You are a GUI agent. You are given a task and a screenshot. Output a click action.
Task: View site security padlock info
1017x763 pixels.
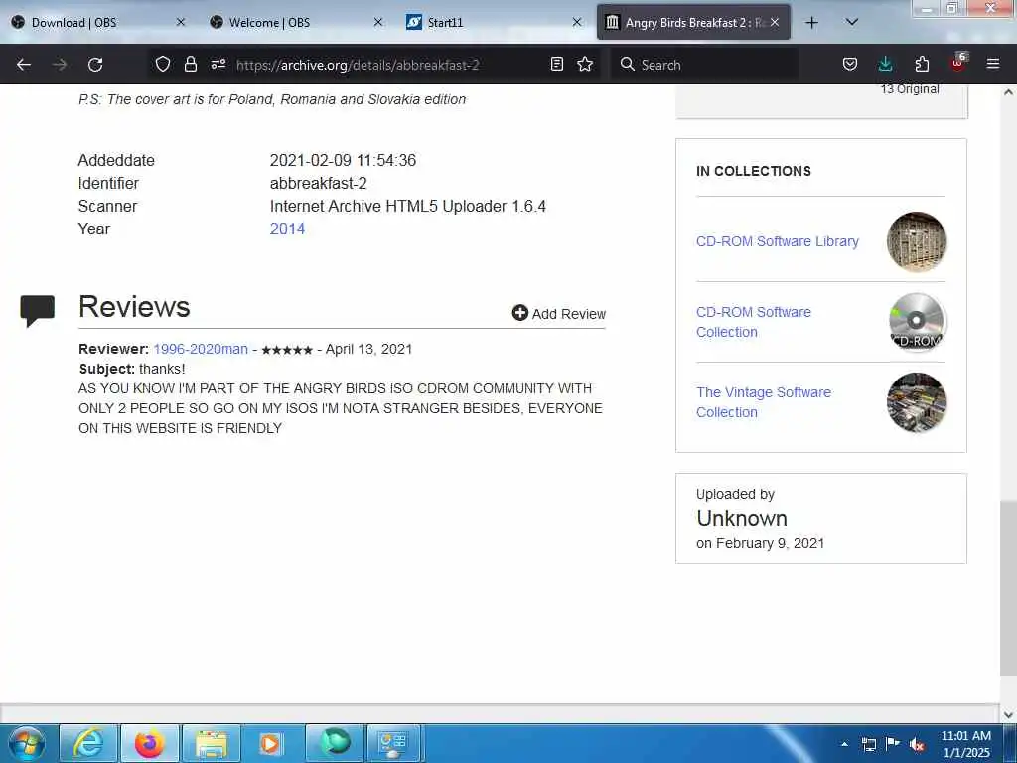[190, 64]
